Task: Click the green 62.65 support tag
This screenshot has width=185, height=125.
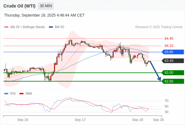Action: coord(173,81)
